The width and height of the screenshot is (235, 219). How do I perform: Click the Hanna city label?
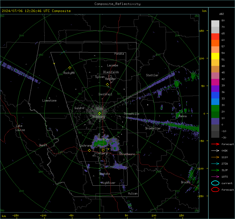pyautogui.click(x=183, y=116)
